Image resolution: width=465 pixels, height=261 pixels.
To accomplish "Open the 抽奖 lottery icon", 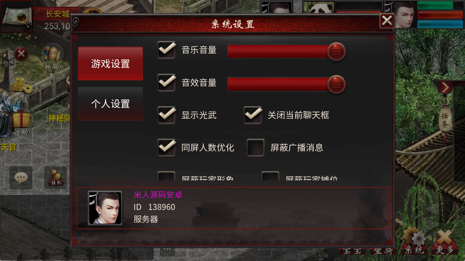I will [52, 57].
